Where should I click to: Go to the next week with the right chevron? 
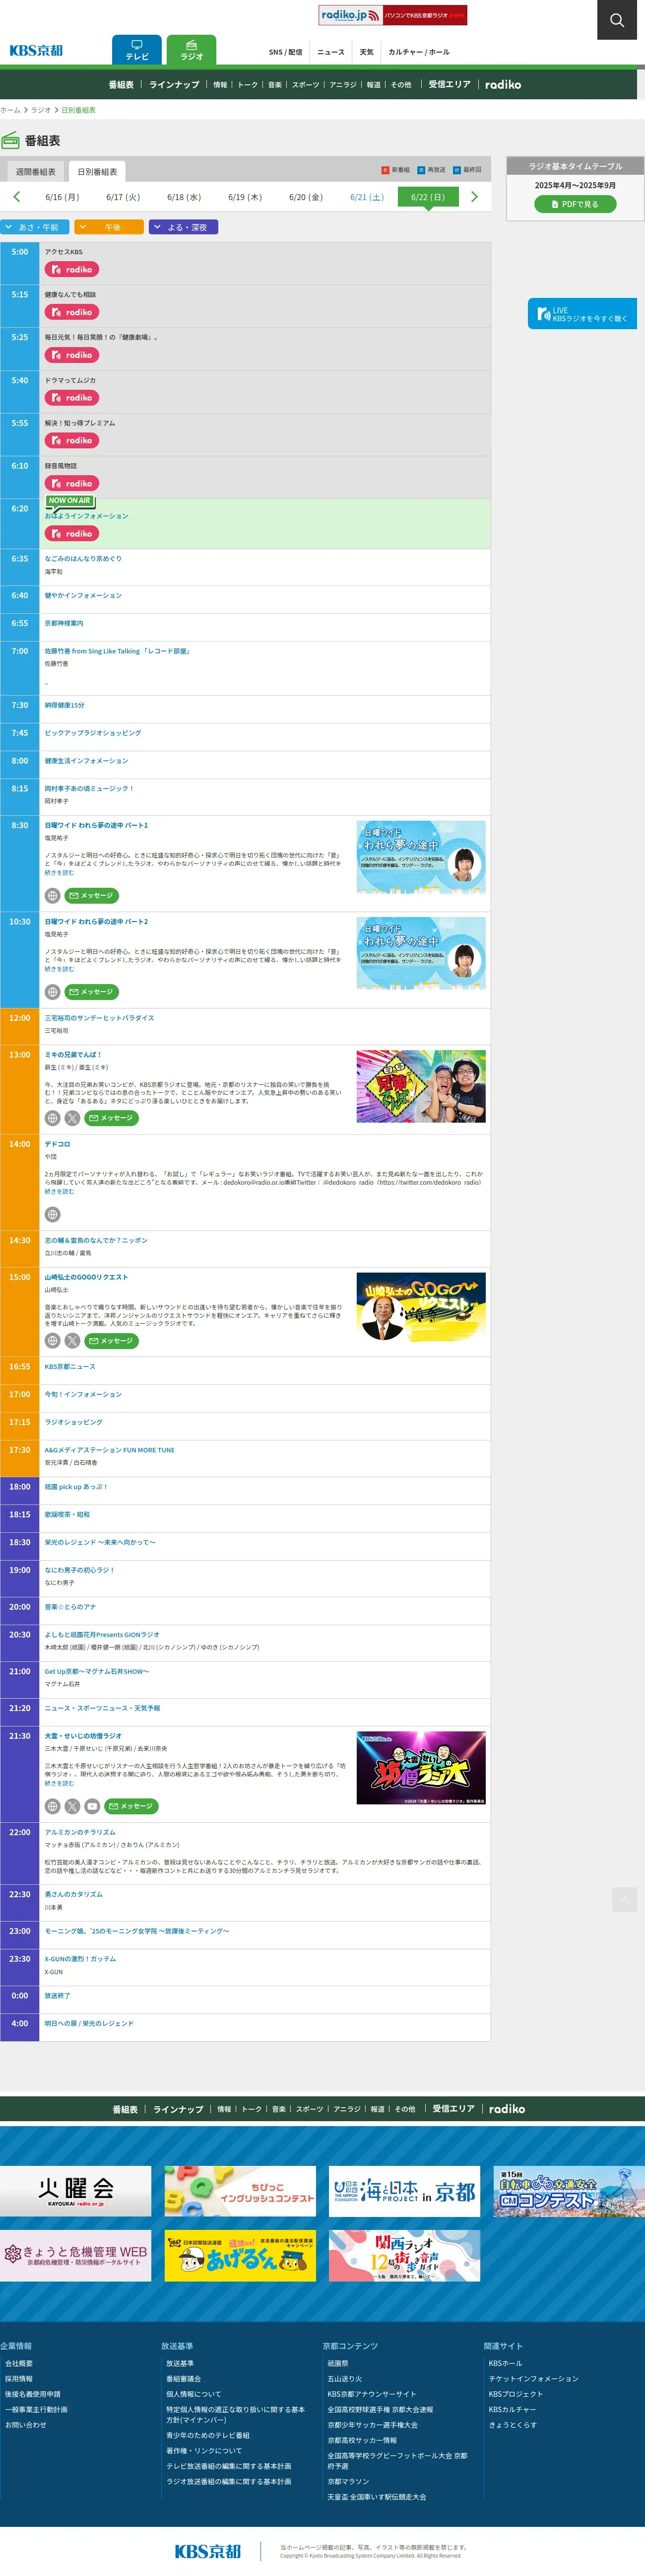(474, 197)
